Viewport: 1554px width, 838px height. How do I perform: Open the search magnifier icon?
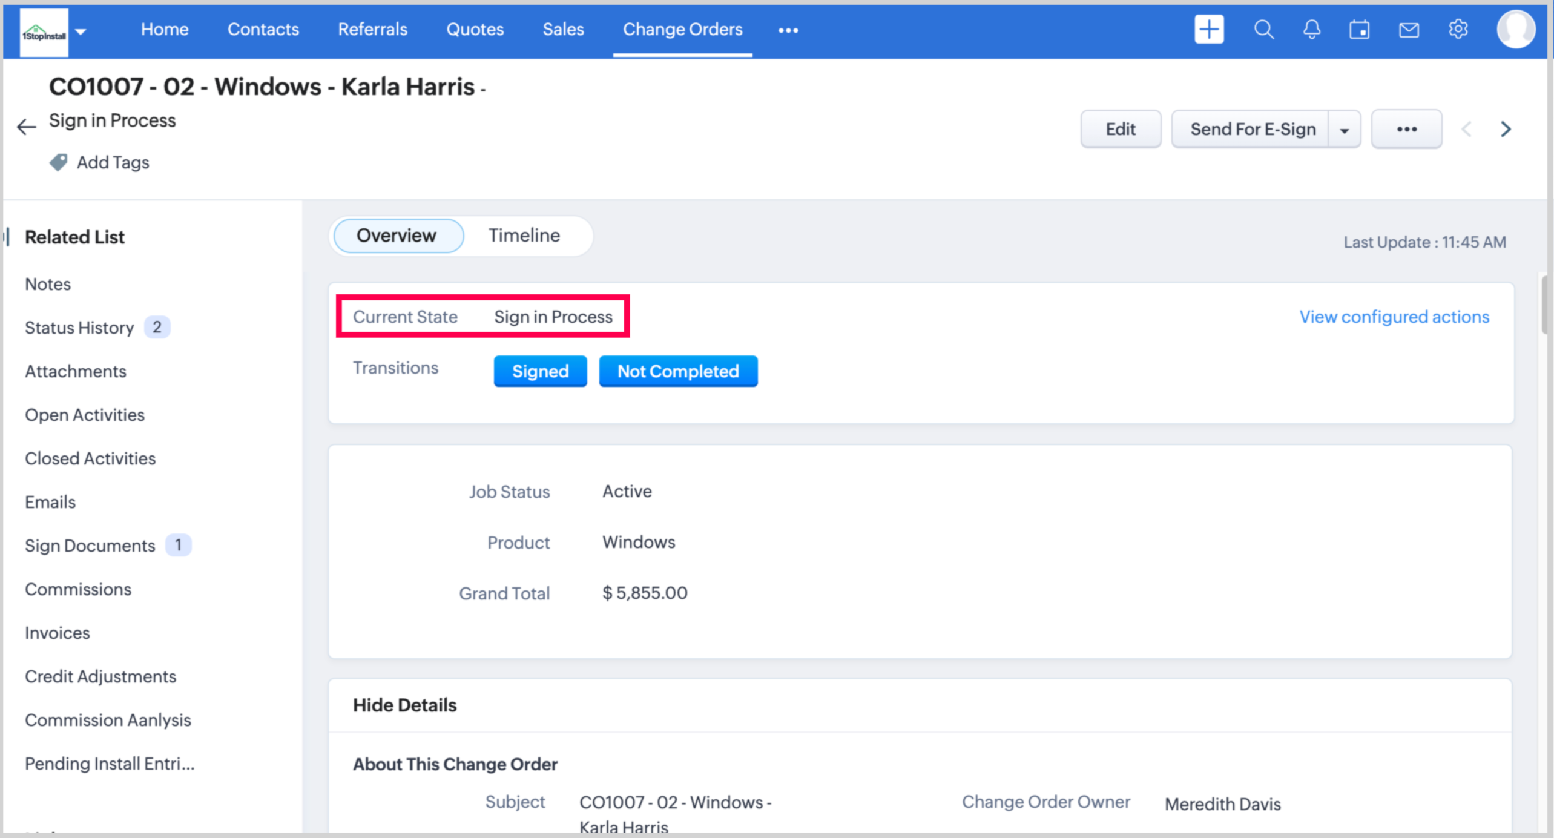pos(1263,29)
